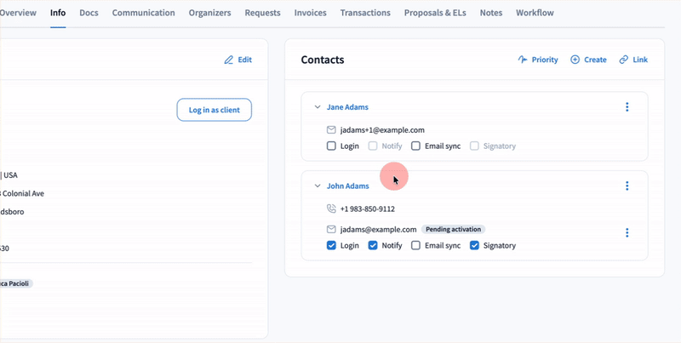Click phone icon next to +1 983-850-9112
This screenshot has width=681, height=343.
tap(331, 209)
